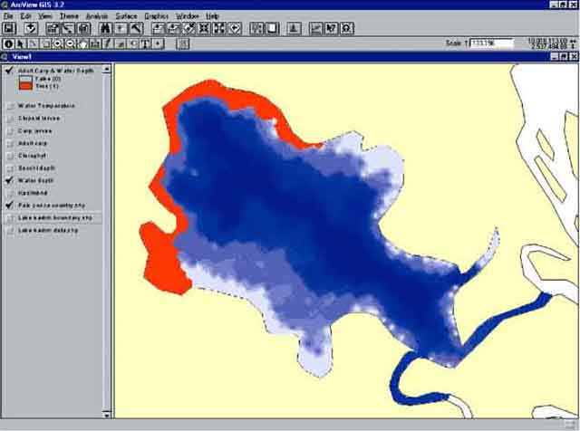Viewport: 580px width, 431px height.
Task: Select the Pointer arrow tool
Action: [22, 43]
